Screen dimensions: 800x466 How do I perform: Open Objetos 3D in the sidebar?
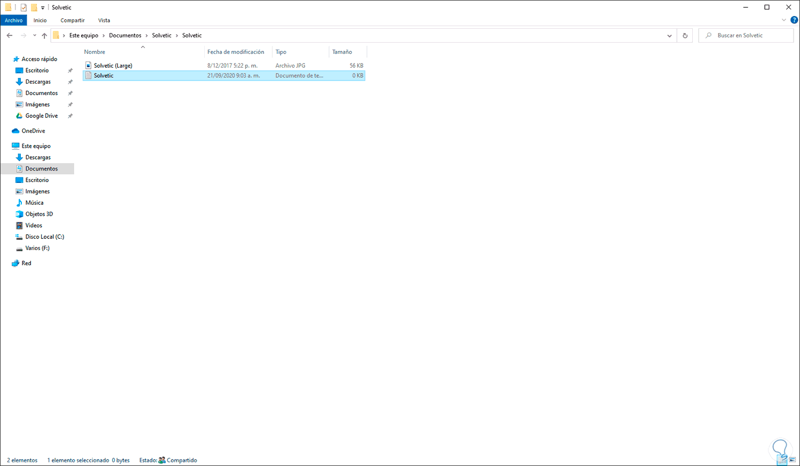coord(39,214)
